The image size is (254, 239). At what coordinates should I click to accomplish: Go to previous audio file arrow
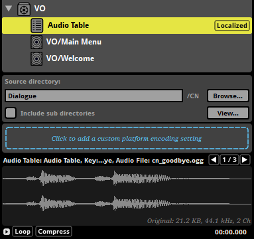click(x=214, y=159)
